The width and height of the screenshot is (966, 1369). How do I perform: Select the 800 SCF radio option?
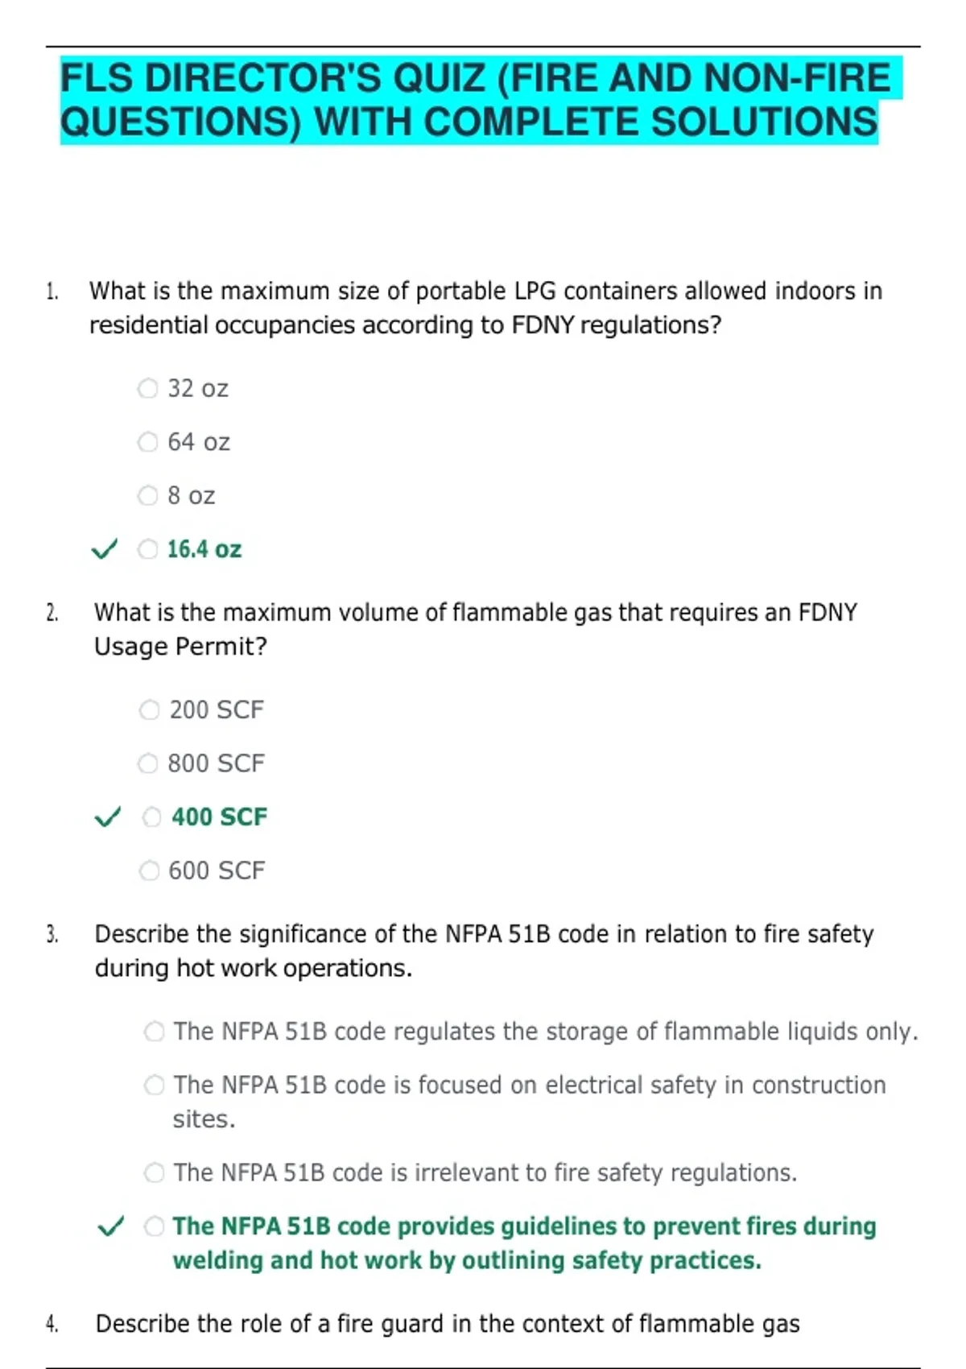148,763
